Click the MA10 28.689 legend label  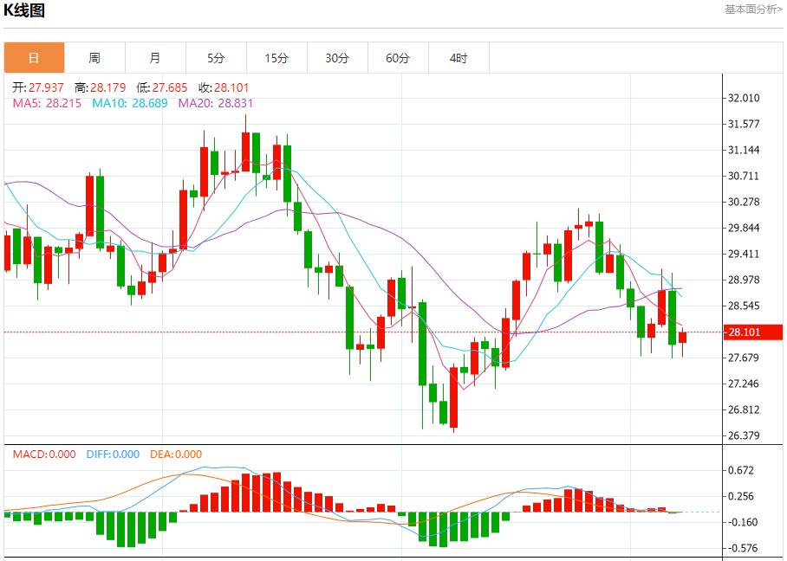point(130,104)
